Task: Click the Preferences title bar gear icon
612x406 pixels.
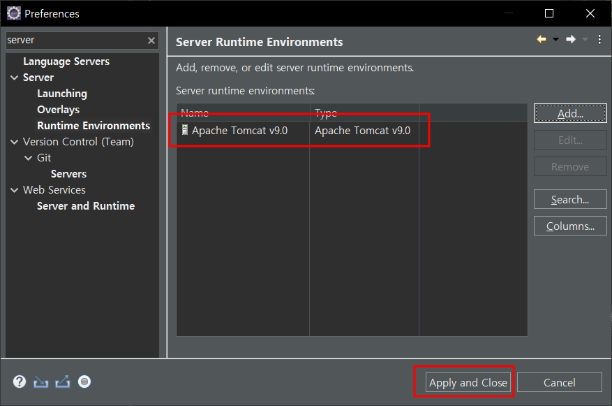Action: click(14, 13)
